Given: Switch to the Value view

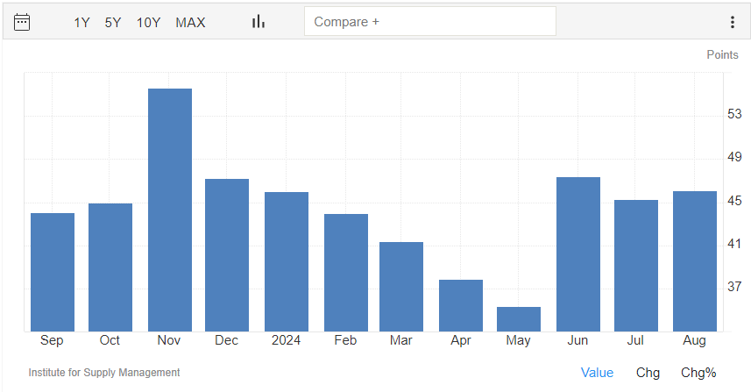Looking at the screenshot, I should tap(597, 373).
